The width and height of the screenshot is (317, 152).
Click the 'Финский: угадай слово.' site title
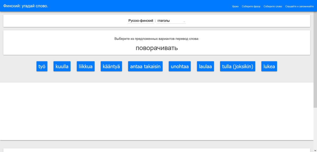pos(26,6)
